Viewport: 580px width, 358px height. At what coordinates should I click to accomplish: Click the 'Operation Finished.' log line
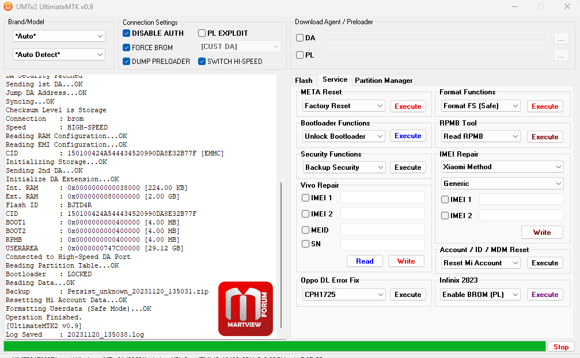coord(44,317)
